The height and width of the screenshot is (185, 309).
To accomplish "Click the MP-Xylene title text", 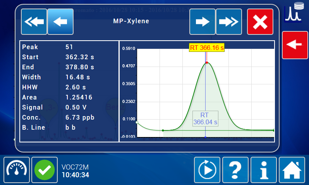I will (x=131, y=21).
